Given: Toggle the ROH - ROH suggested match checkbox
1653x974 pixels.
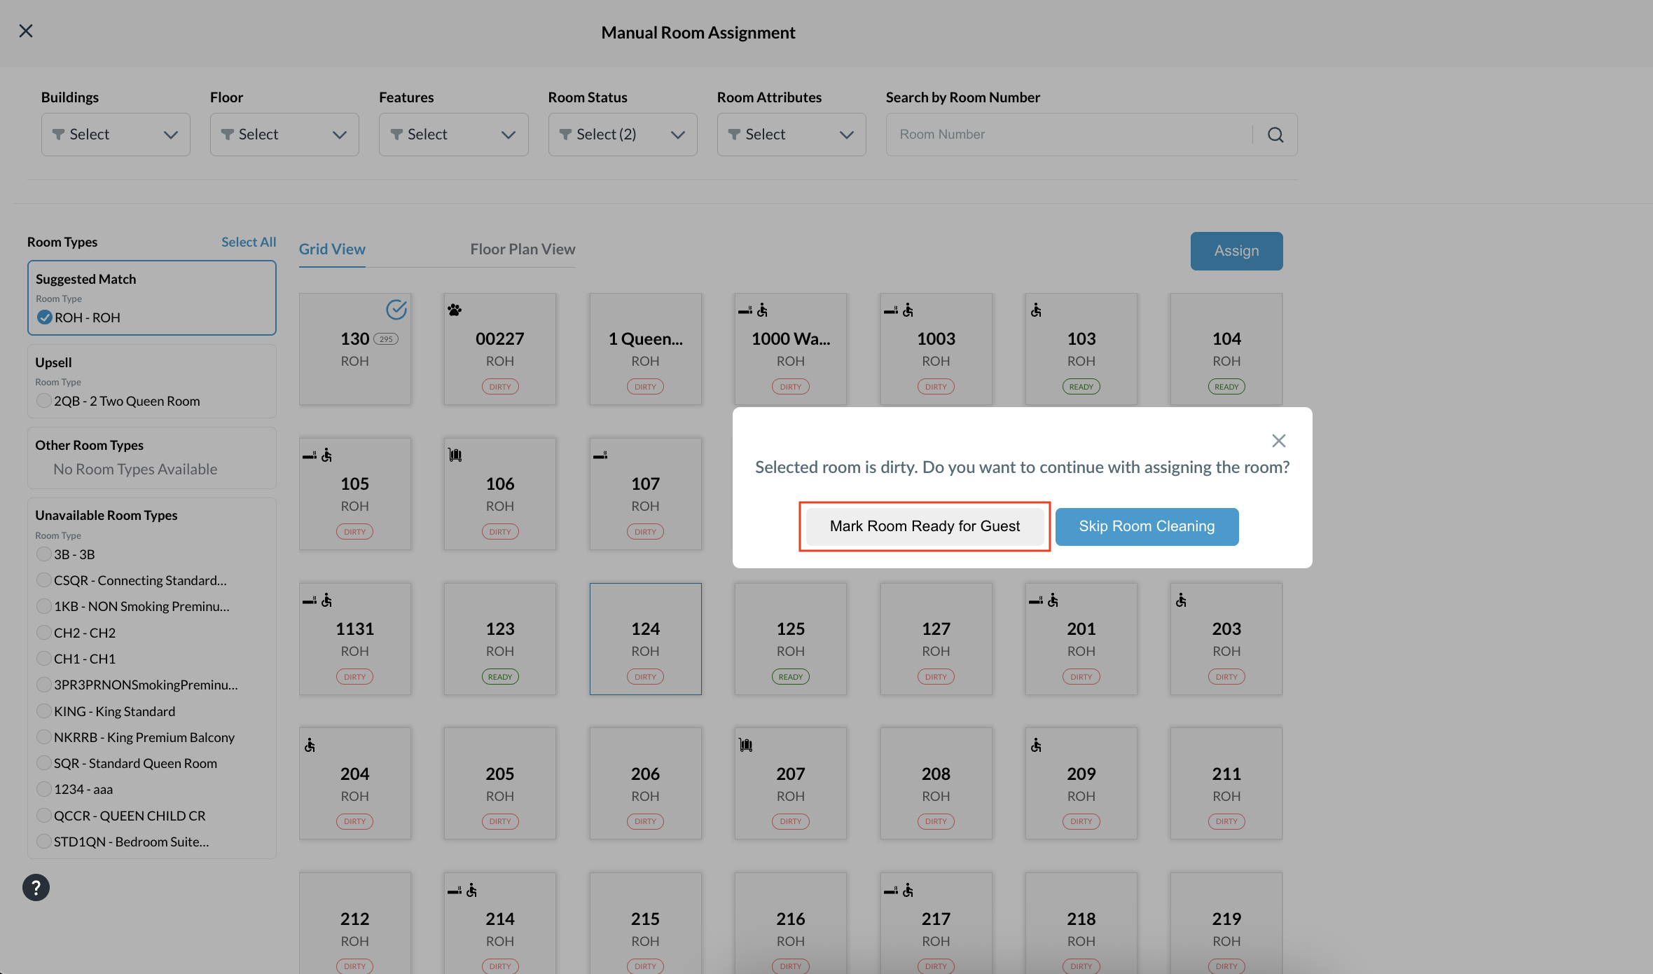Looking at the screenshot, I should 45,317.
